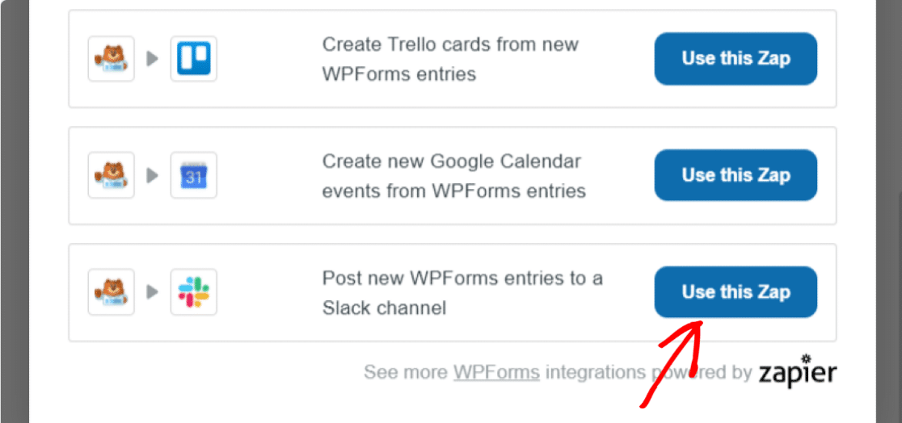This screenshot has height=423, width=902.
Task: Select the "Create new Google Calendar events" description
Action: point(454,176)
